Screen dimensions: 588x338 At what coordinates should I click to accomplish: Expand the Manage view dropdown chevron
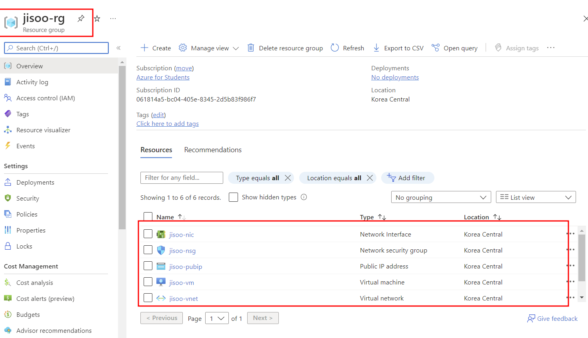(236, 48)
